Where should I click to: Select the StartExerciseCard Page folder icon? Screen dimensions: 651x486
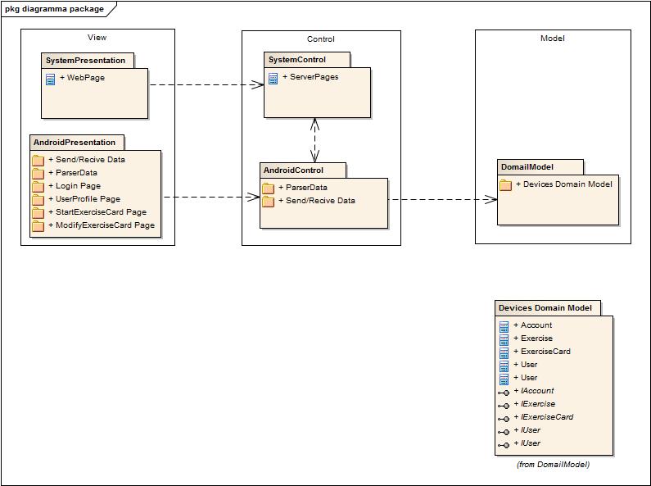pyautogui.click(x=38, y=213)
